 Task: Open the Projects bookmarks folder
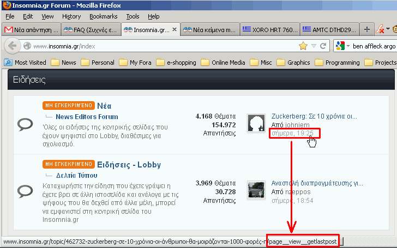tap(381, 63)
